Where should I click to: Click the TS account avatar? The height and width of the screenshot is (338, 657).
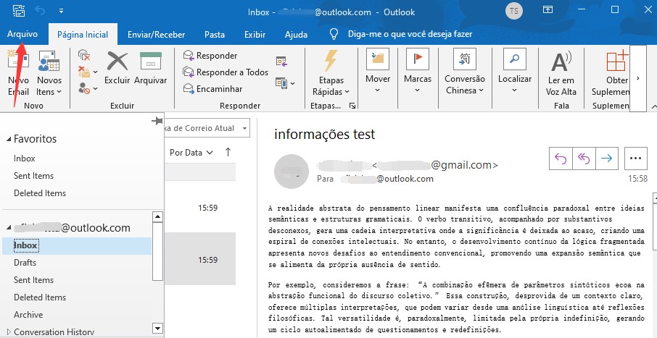[514, 12]
